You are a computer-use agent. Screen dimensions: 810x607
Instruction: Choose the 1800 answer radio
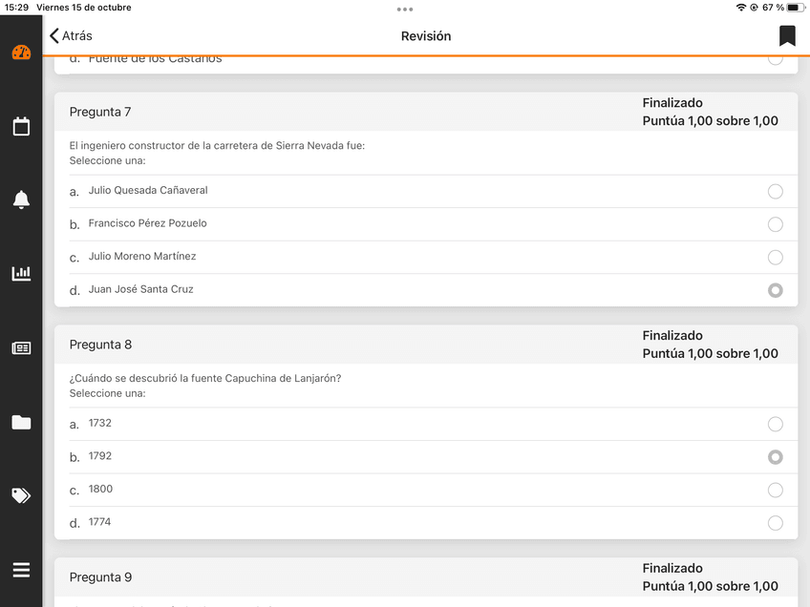pos(775,491)
